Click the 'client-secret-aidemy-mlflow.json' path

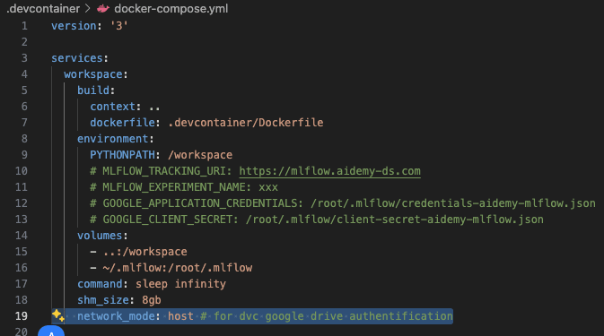point(440,220)
